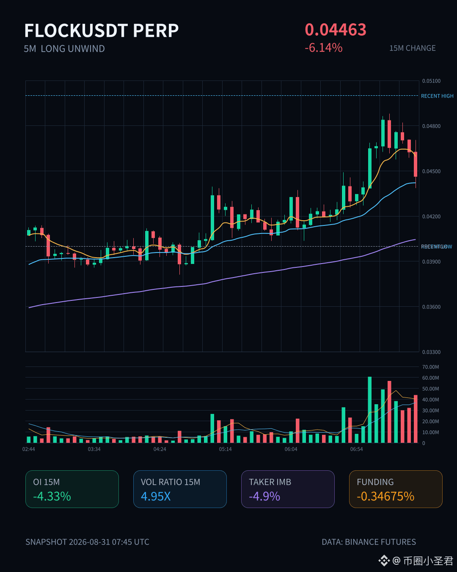Viewport: 457px width, 572px height.
Task: Click the 70.00M volume axis label
Action: 431,367
